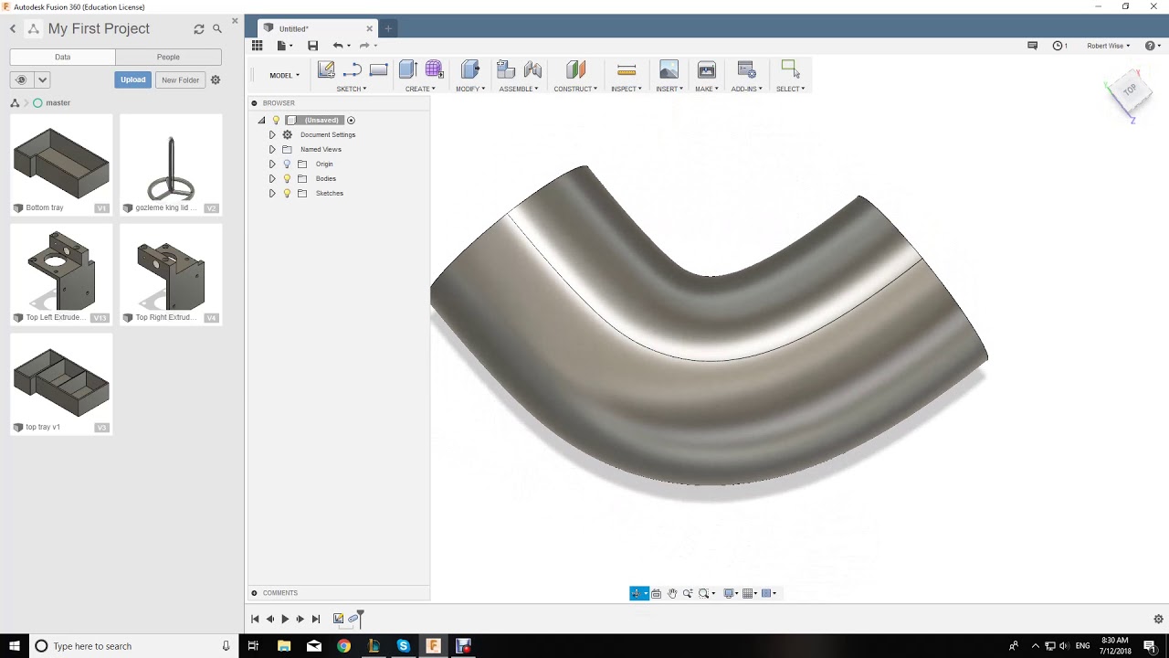1169x658 pixels.
Task: Click the Undo arrow icon
Action: coord(338,46)
